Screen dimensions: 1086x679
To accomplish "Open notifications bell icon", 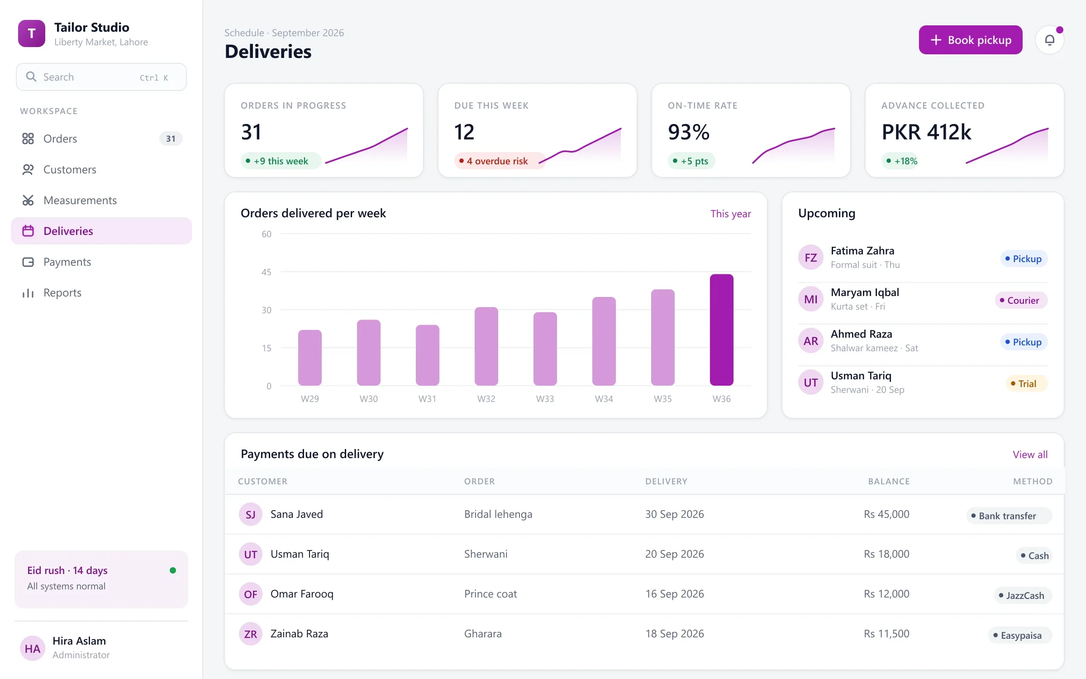I will pos(1049,40).
